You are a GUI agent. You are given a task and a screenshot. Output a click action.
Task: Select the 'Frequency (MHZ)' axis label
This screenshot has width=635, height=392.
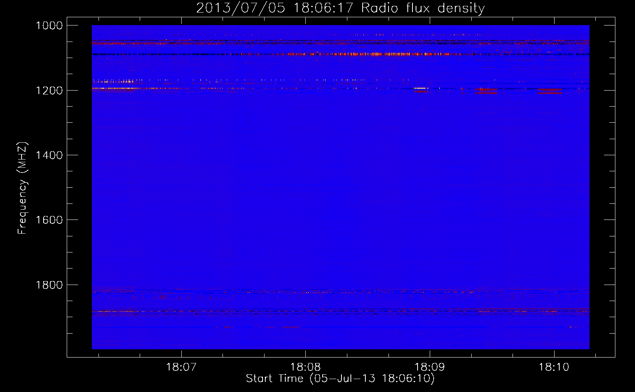(x=22, y=188)
